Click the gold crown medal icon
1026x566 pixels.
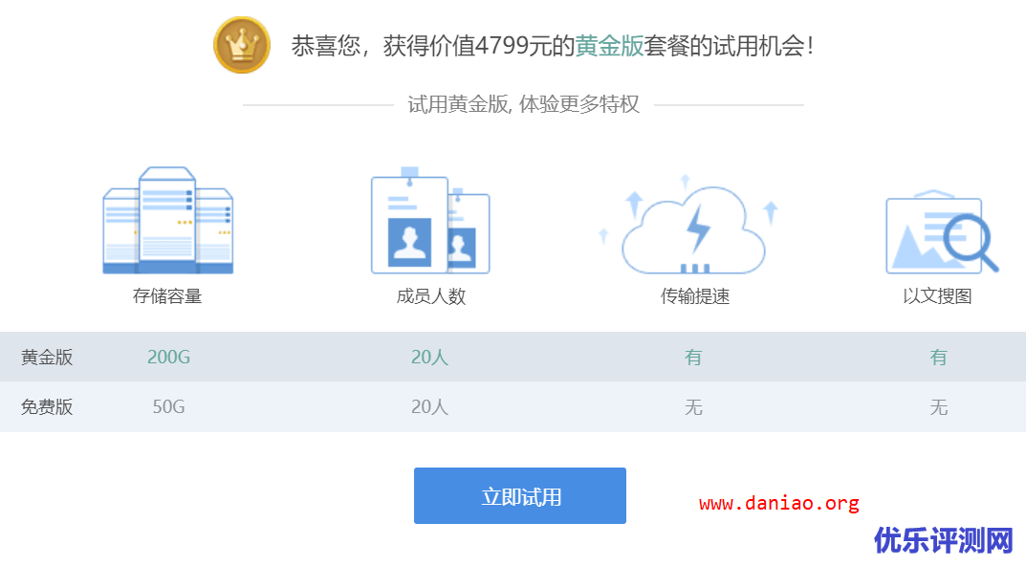pos(241,45)
